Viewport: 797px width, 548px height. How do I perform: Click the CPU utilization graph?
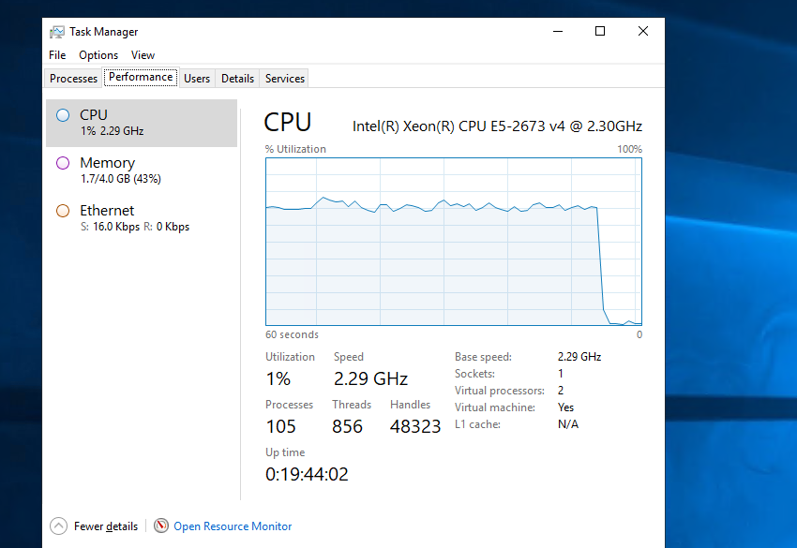click(454, 241)
